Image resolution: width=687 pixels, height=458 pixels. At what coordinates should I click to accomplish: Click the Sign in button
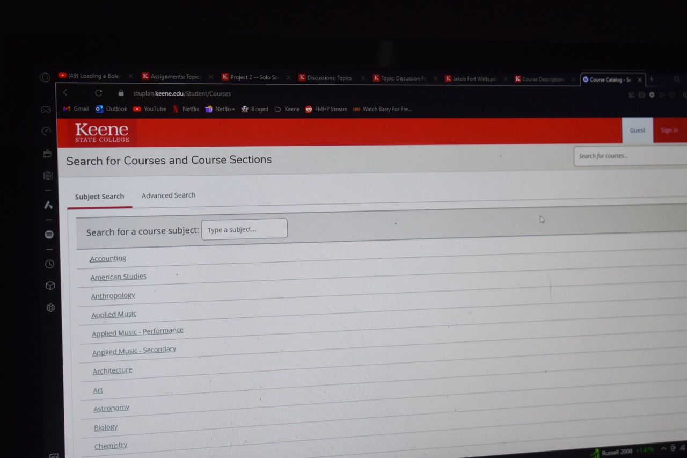coord(669,130)
